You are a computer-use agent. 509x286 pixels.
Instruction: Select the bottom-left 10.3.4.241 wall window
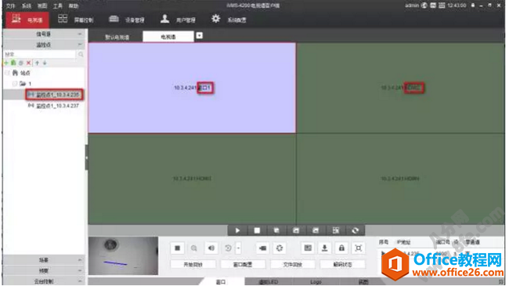tap(192, 179)
